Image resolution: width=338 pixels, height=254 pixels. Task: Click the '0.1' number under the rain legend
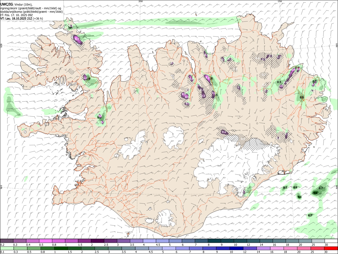point(2,252)
